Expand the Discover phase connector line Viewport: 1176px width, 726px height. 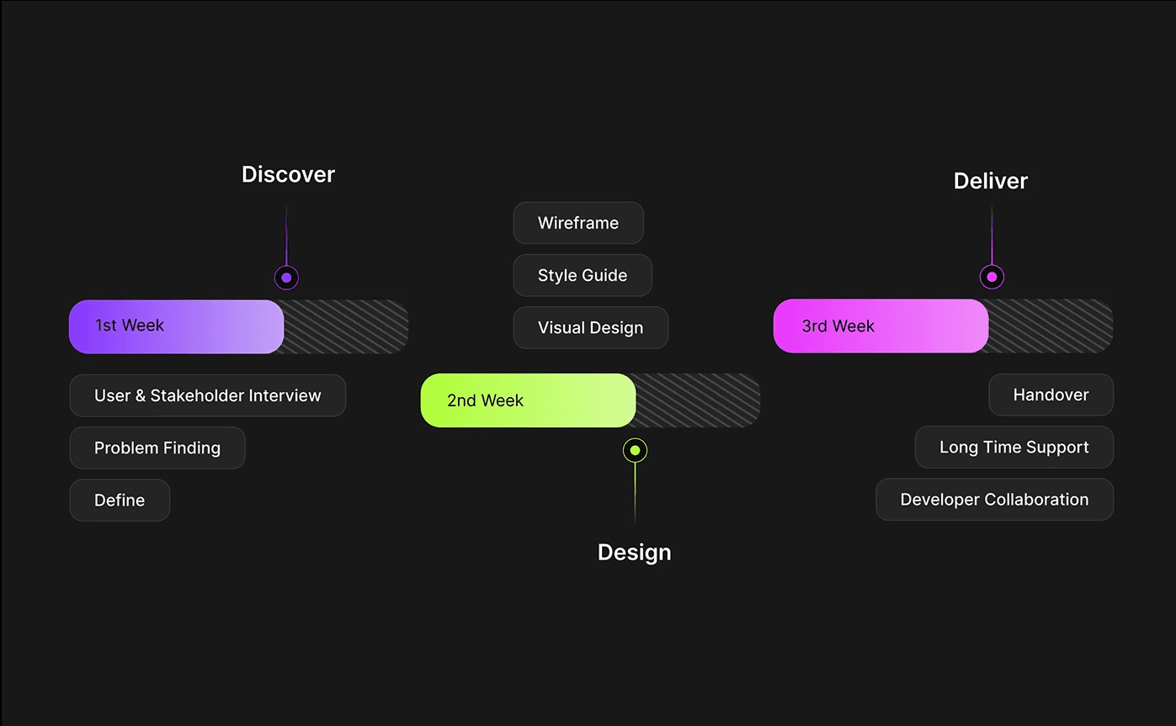point(286,236)
